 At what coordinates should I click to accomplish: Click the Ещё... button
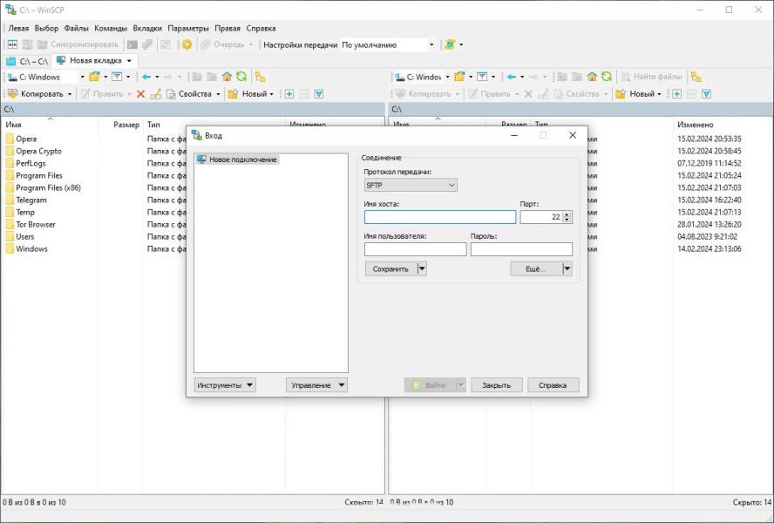(x=536, y=268)
